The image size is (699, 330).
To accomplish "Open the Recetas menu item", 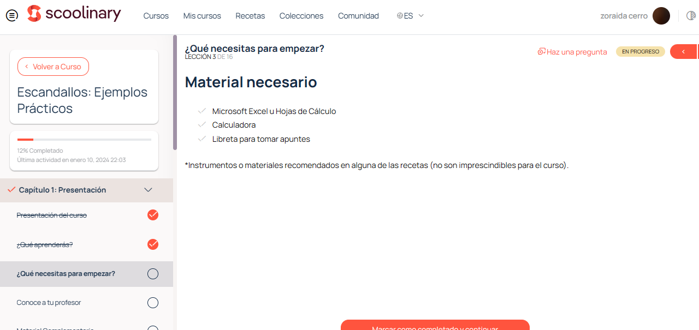I will tap(250, 16).
